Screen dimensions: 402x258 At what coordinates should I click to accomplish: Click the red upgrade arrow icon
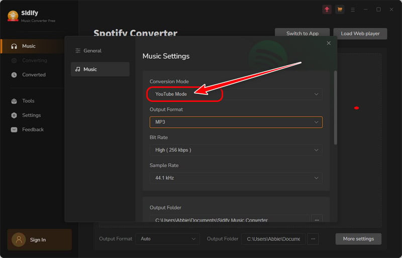click(327, 10)
